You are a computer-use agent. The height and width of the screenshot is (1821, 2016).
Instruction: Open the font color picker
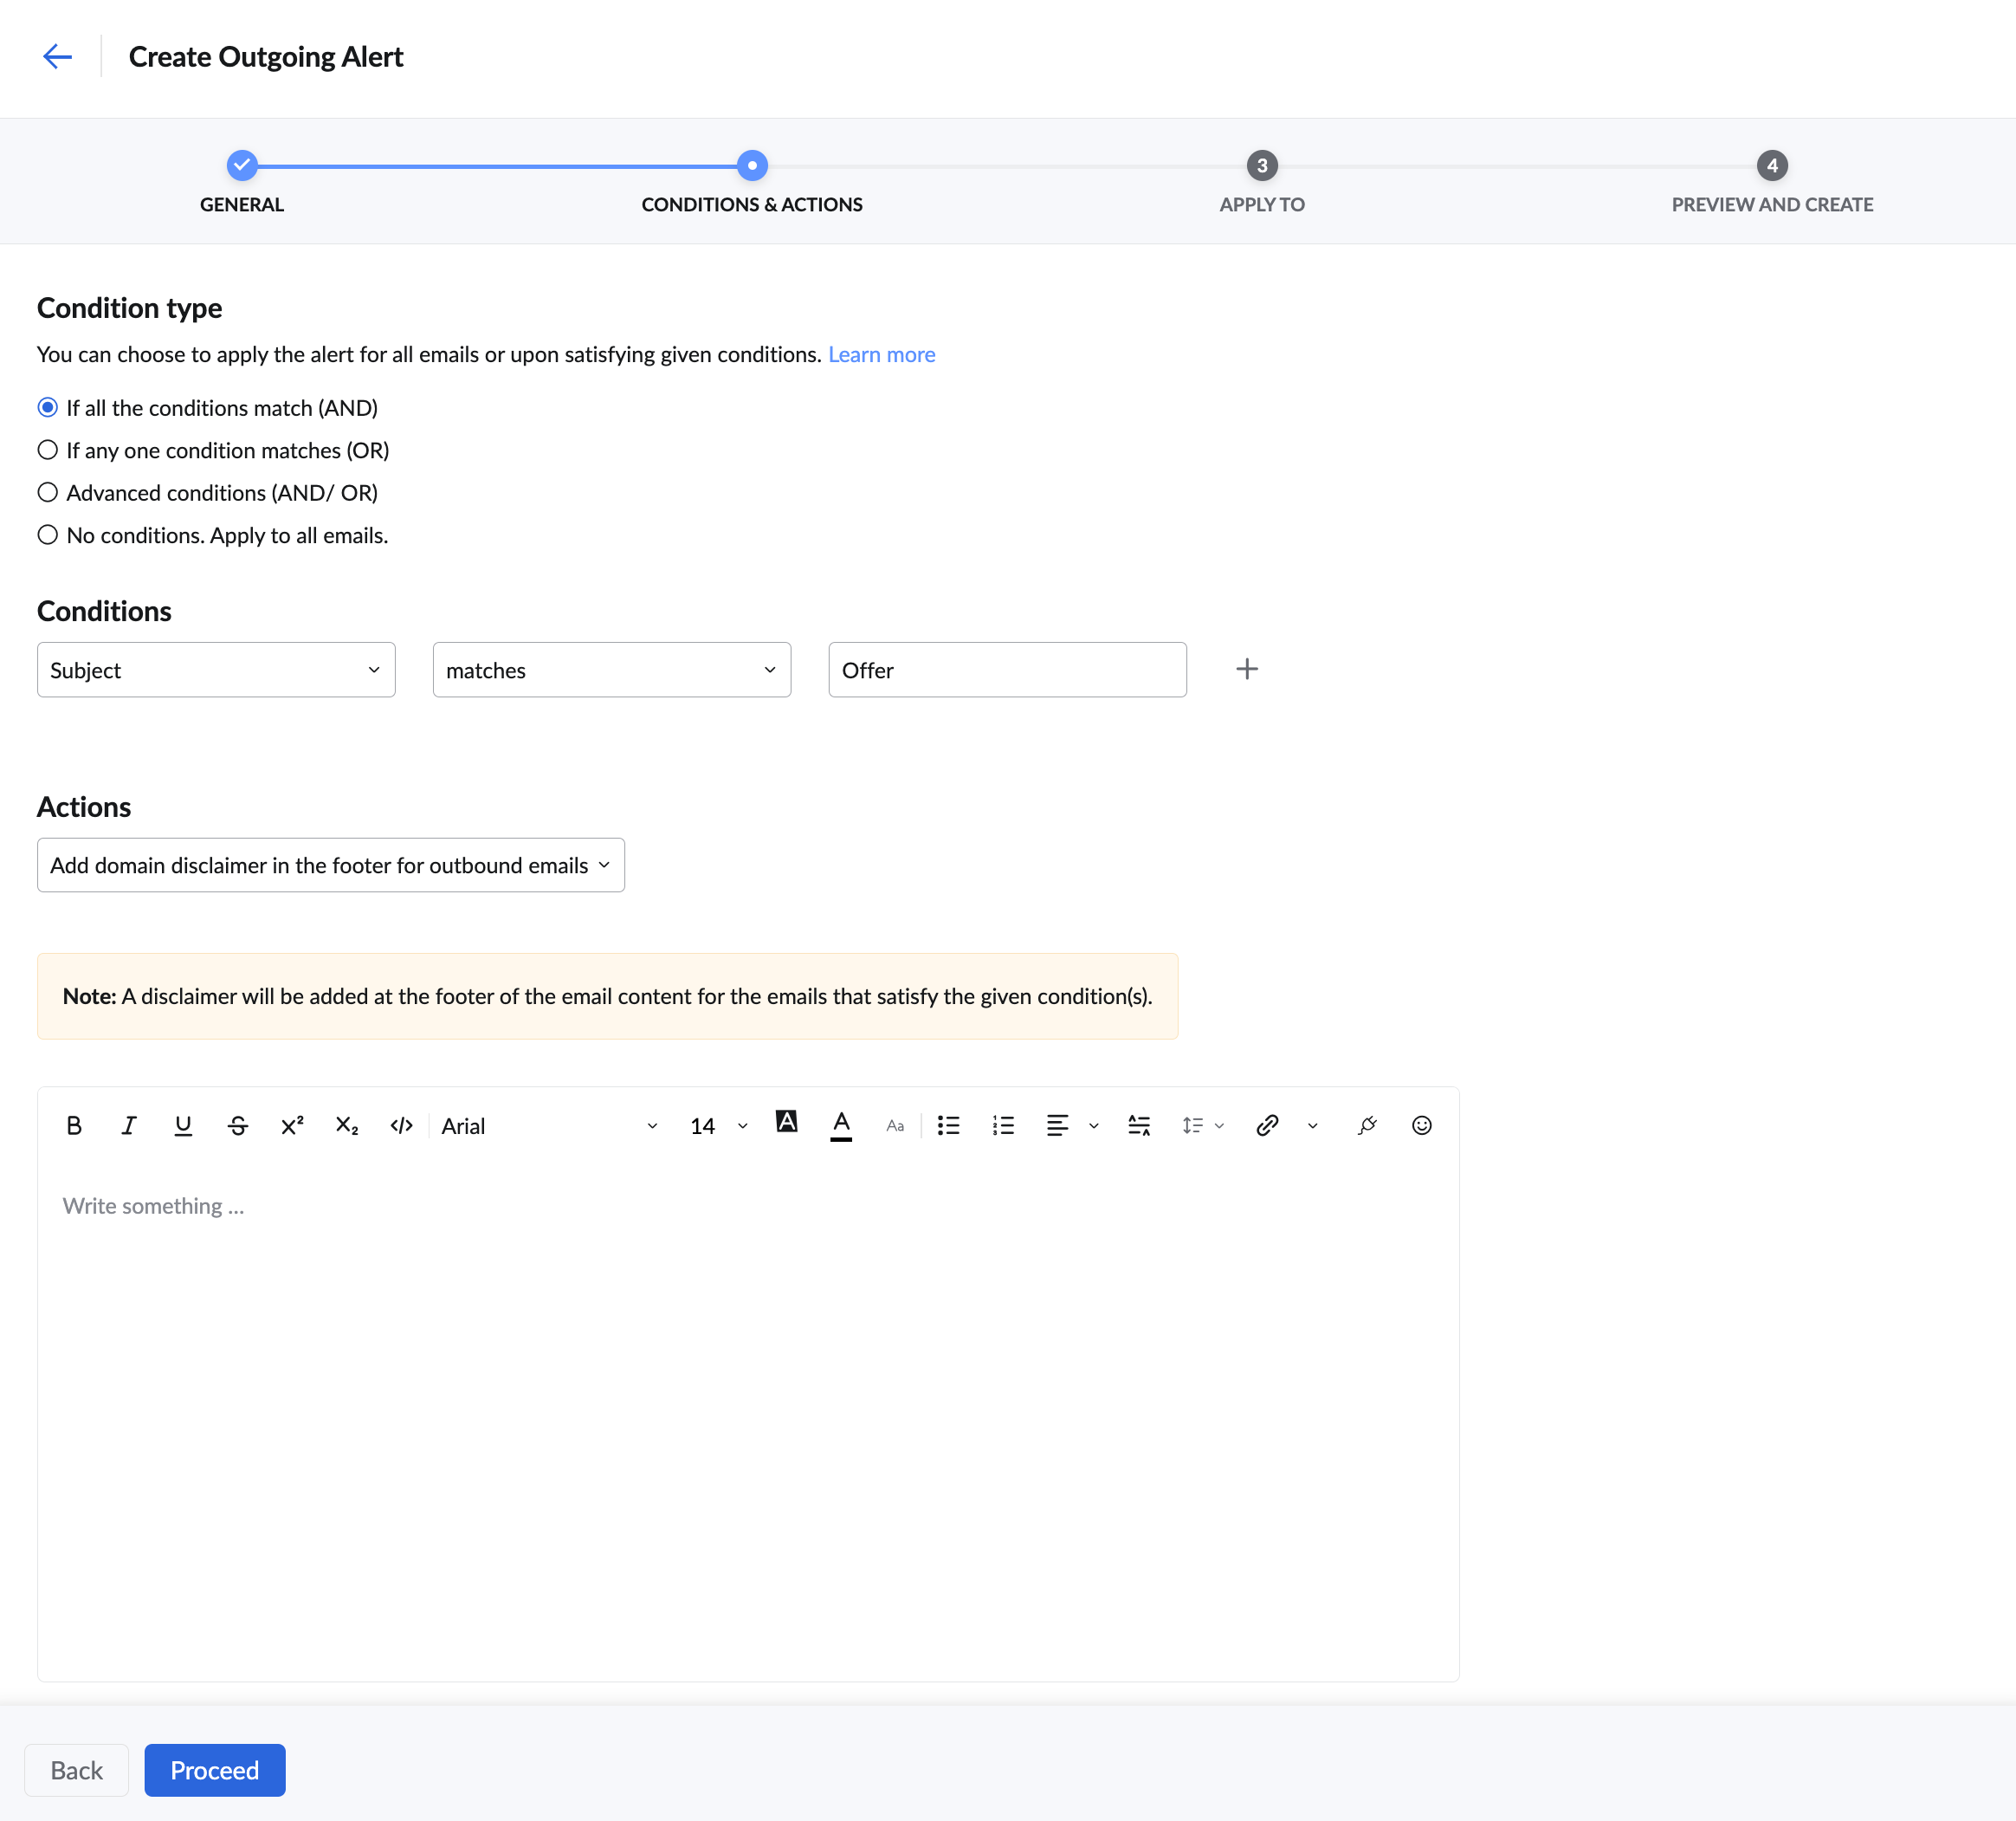point(841,1125)
